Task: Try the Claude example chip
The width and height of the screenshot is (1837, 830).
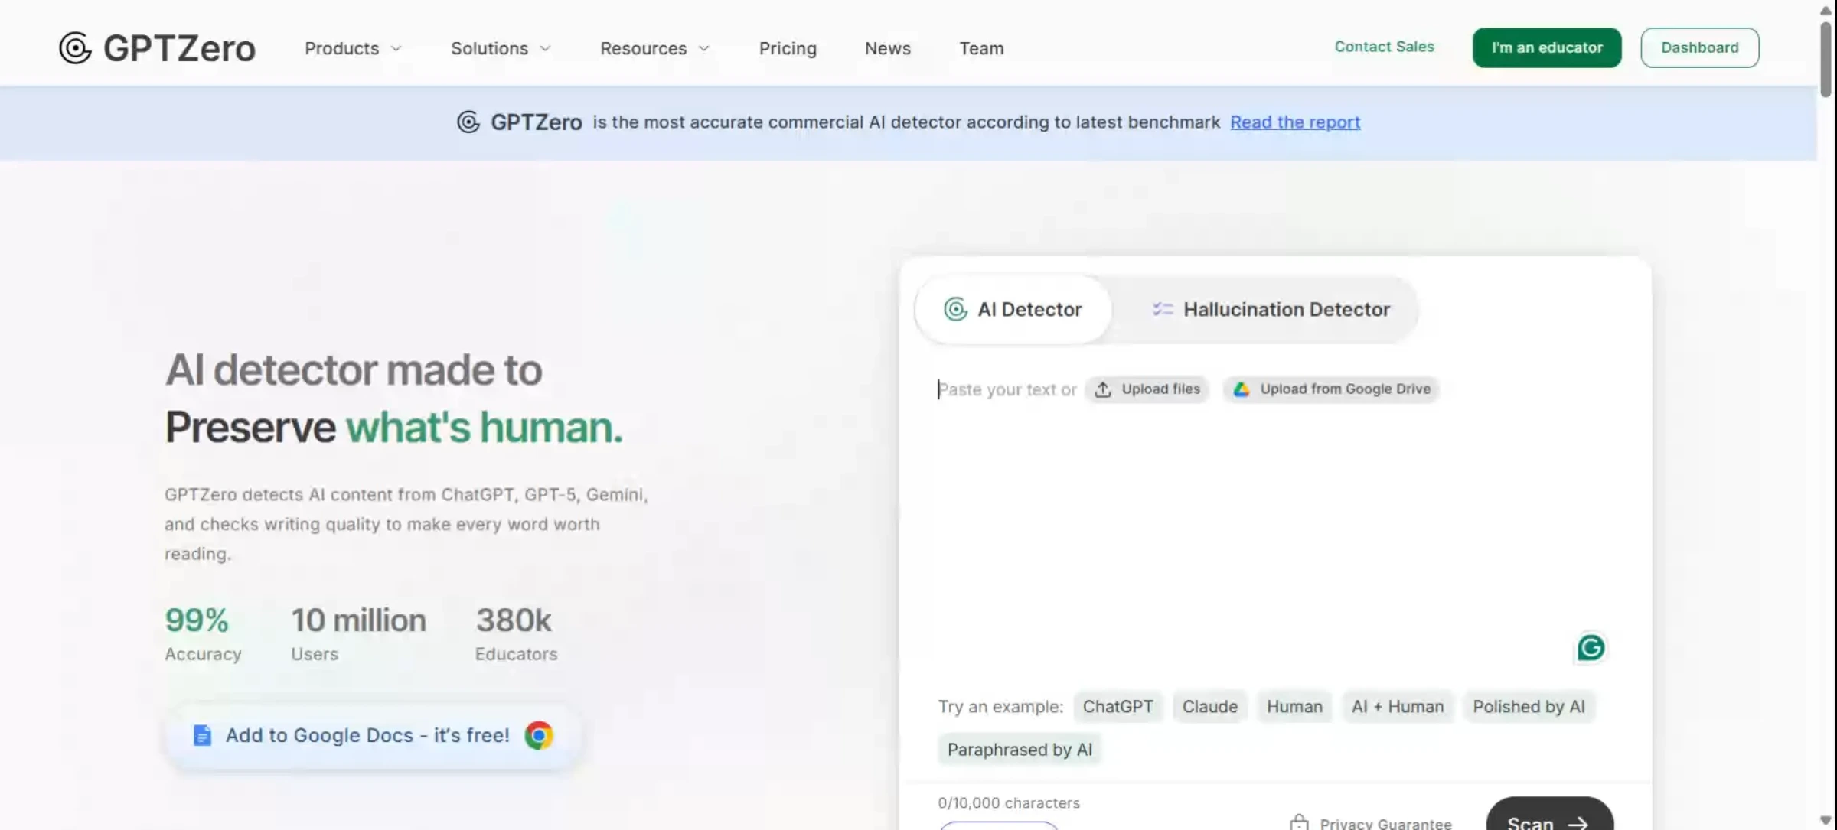Action: [1209, 706]
